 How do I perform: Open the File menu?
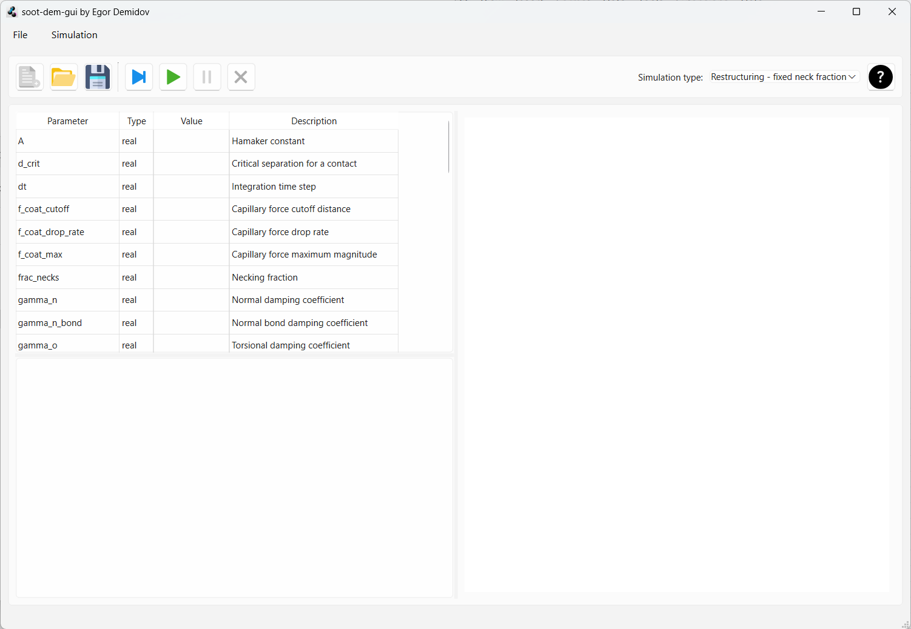(x=21, y=35)
